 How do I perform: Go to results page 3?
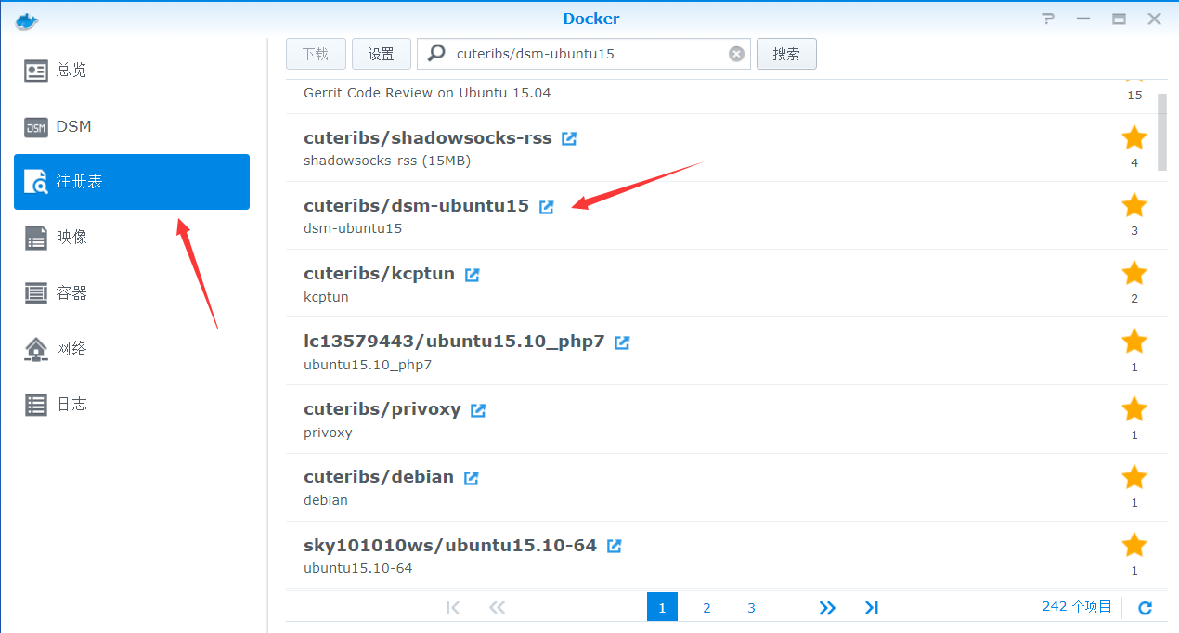pyautogui.click(x=751, y=608)
